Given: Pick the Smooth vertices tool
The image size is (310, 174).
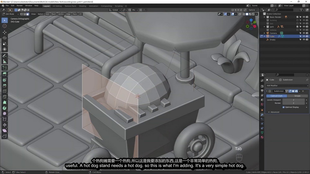Looking at the screenshot, I should [x=5, y=114].
